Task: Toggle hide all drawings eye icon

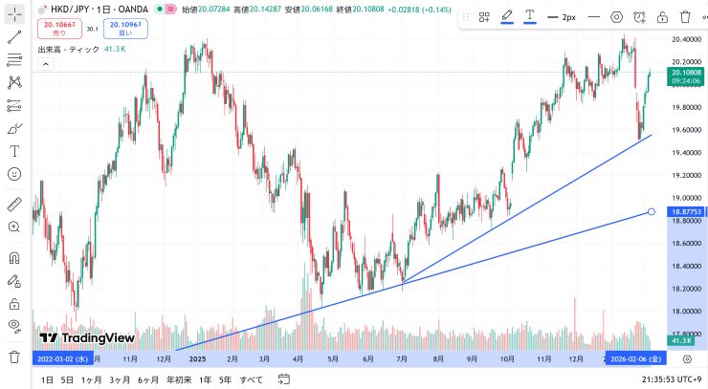Action: point(14,326)
